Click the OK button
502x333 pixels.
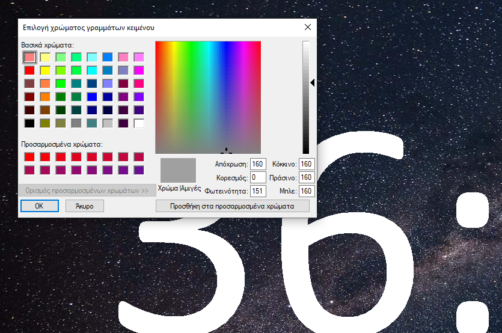click(x=39, y=206)
